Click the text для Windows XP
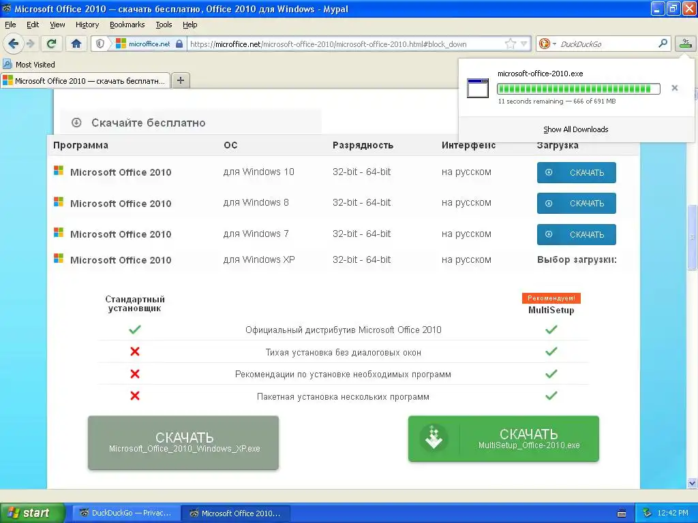Screen dimensions: 698x523 [x=258, y=259]
